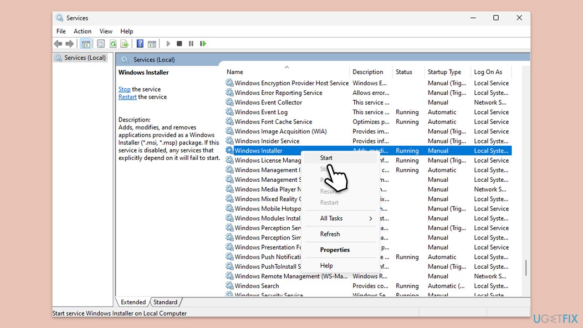Viewport: 583px width, 328px height.
Task: Click the Services app icon in title bar
Action: point(60,18)
